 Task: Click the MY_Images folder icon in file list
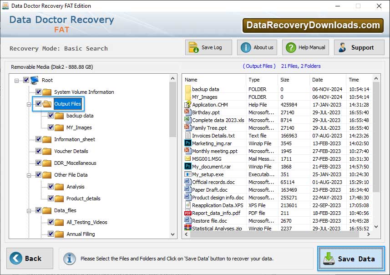188,97
